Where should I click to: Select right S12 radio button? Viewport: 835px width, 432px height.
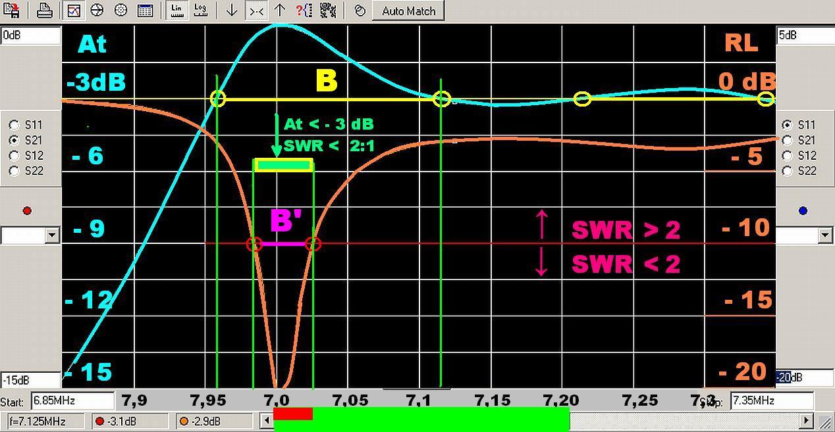tap(787, 156)
